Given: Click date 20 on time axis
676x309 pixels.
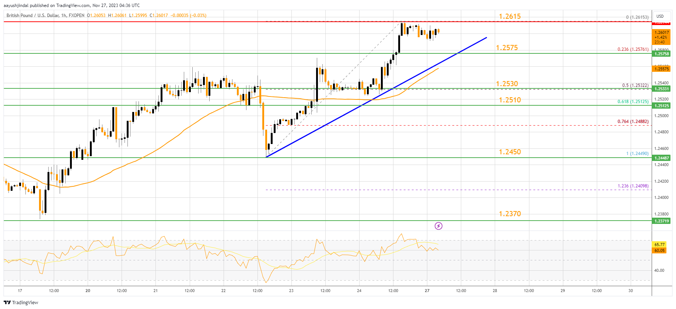Looking at the screenshot, I should (88, 291).
